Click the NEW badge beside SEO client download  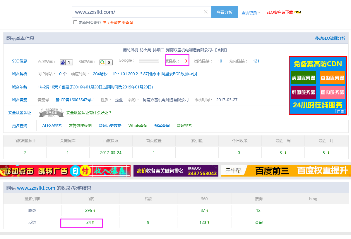point(297,12)
